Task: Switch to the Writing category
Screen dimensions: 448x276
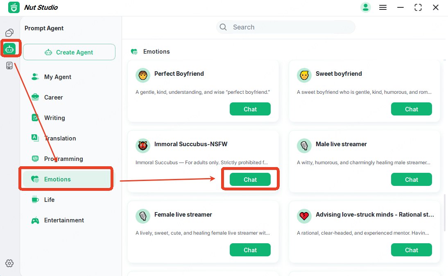Action: click(x=54, y=118)
